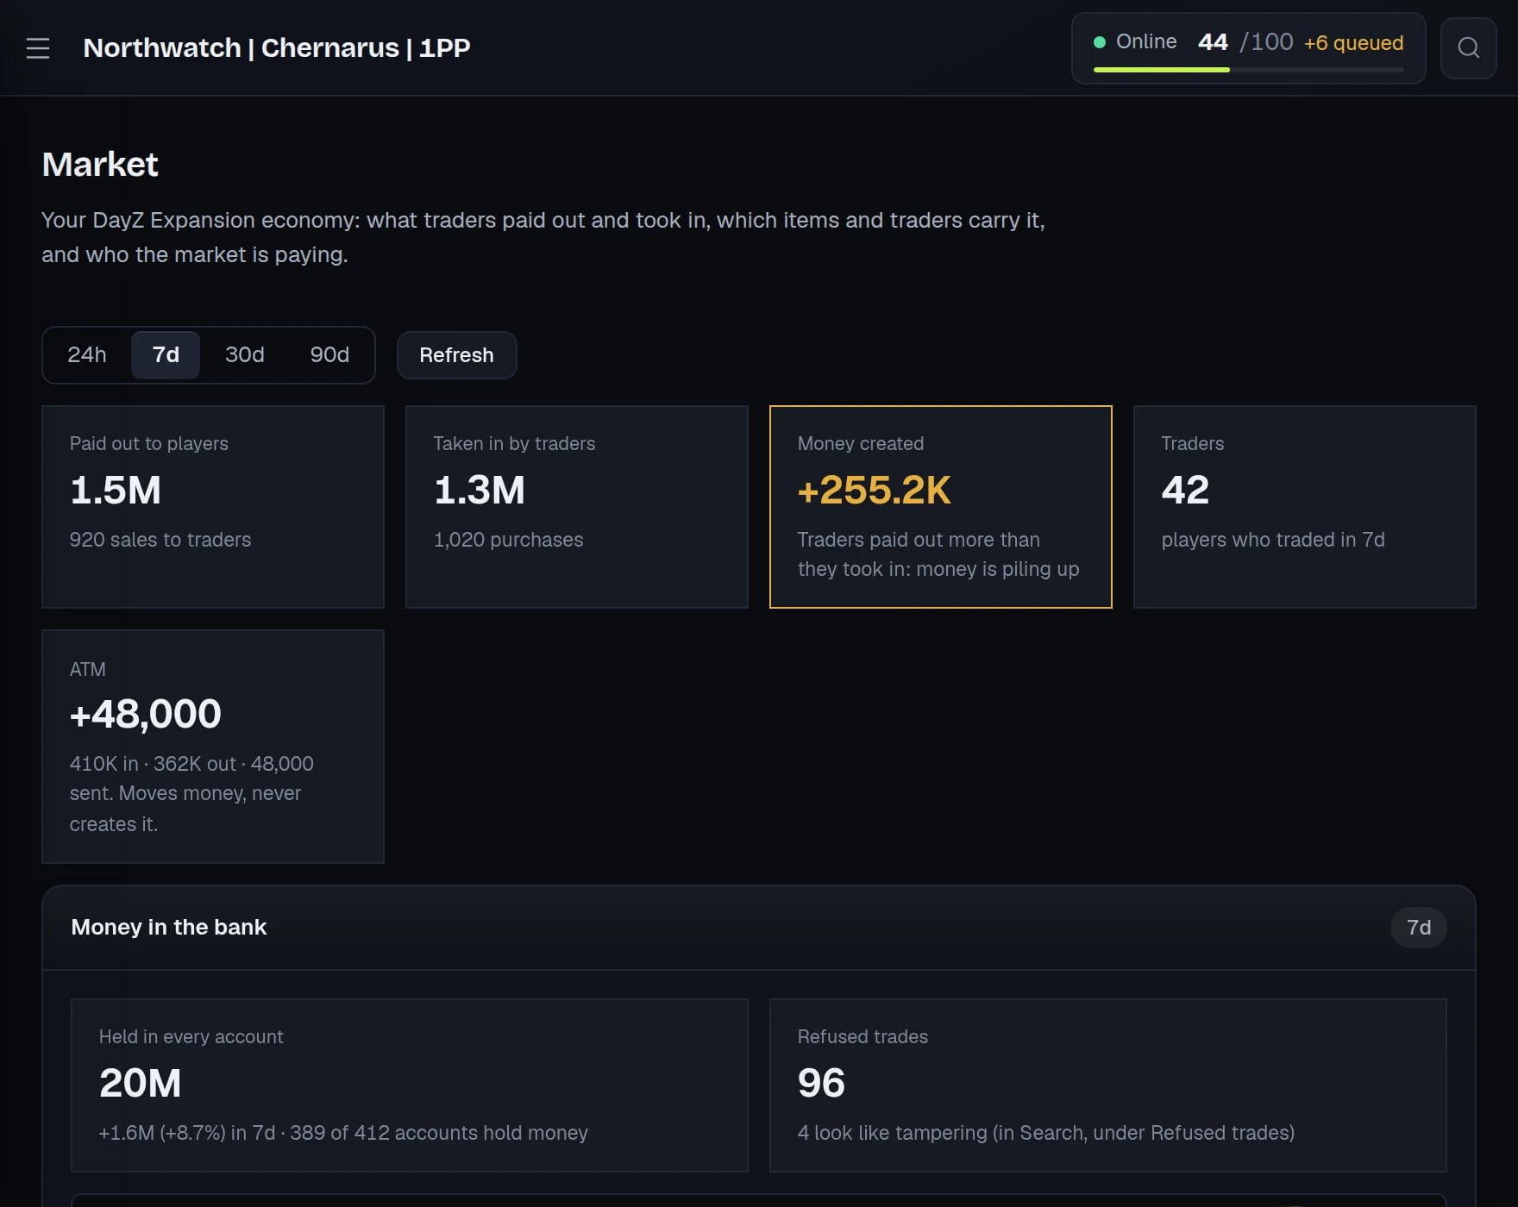Switch time range to 90d
This screenshot has width=1518, height=1207.
pos(329,354)
